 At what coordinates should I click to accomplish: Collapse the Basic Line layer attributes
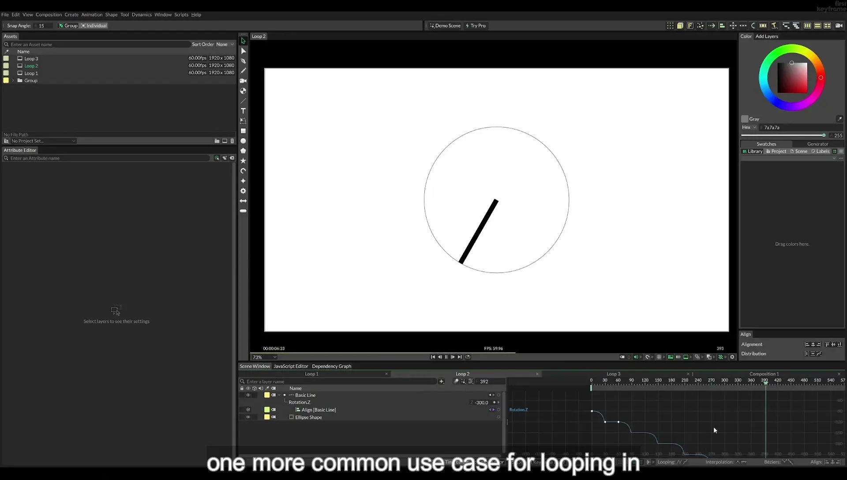pyautogui.click(x=279, y=395)
